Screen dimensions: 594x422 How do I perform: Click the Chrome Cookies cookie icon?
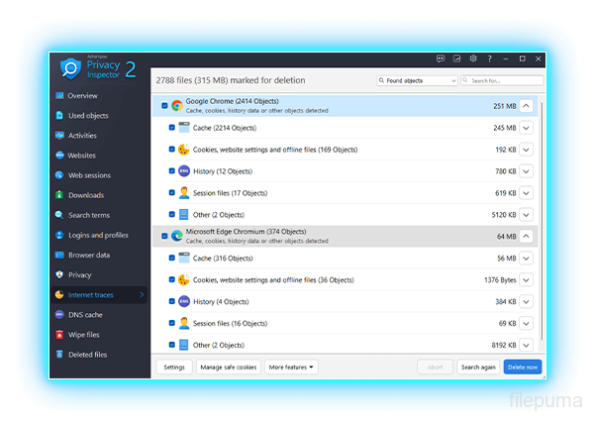[183, 150]
